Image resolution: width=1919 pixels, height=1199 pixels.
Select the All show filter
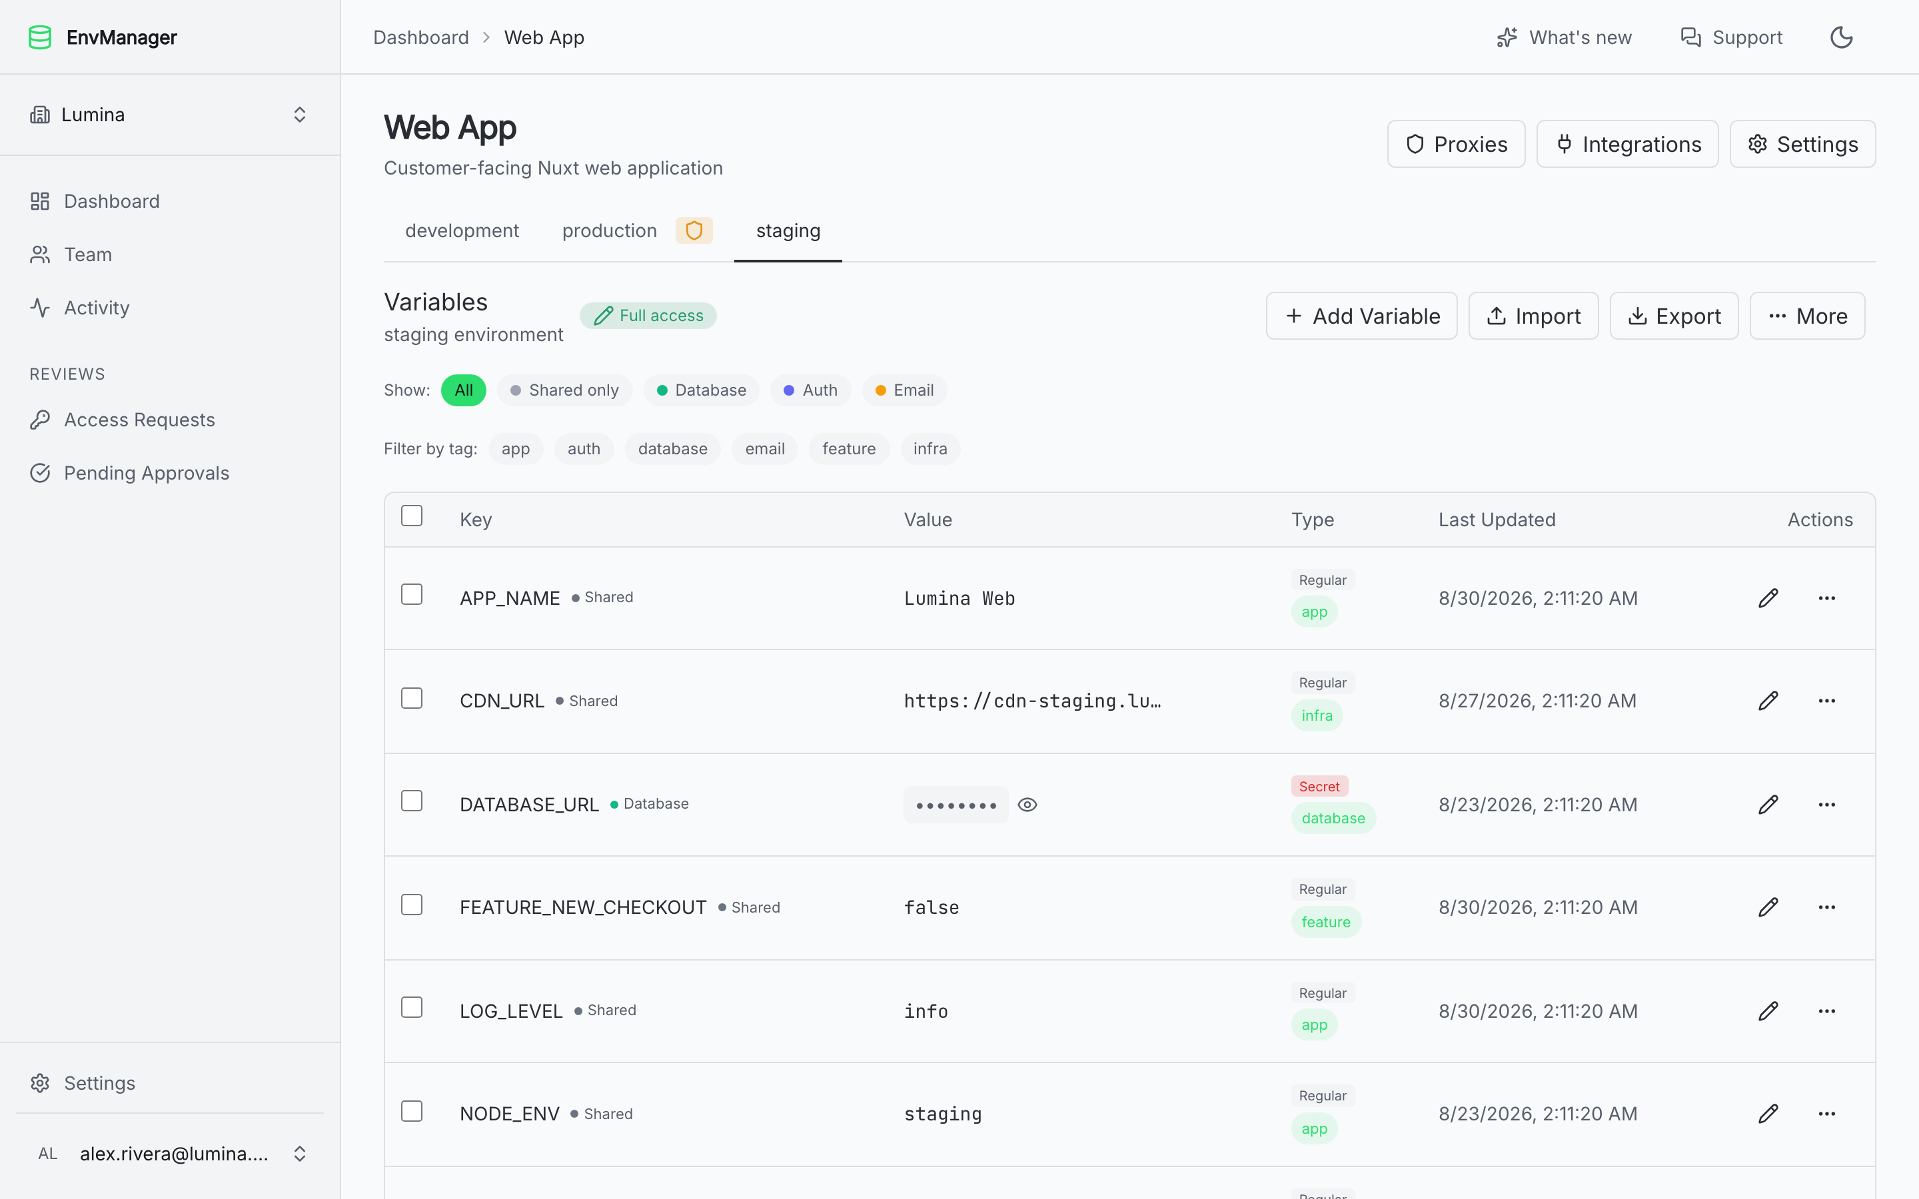pyautogui.click(x=464, y=390)
